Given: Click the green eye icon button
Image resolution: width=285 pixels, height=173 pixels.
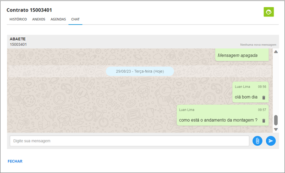Looking at the screenshot, I should click(x=269, y=12).
